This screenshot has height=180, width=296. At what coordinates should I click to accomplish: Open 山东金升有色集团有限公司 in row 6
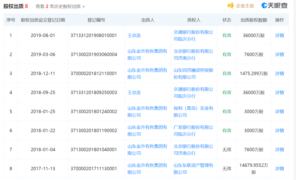pos(147,130)
